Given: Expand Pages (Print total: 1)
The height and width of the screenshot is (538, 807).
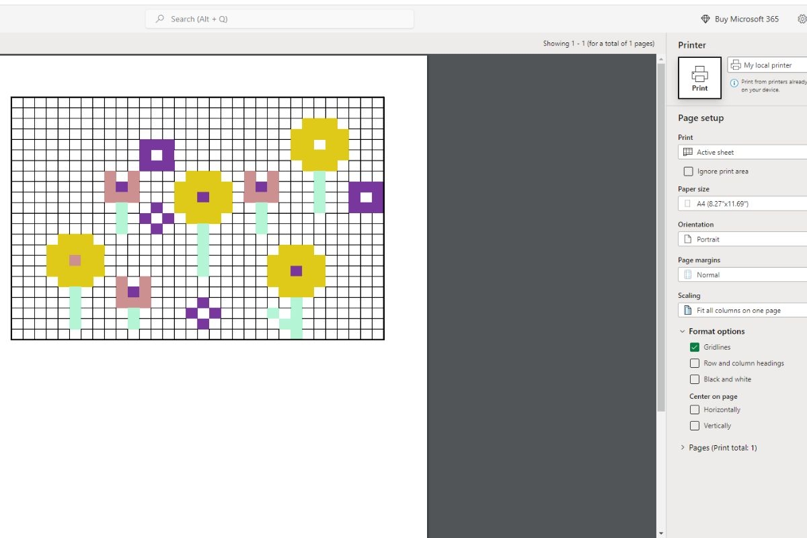Looking at the screenshot, I should (683, 447).
